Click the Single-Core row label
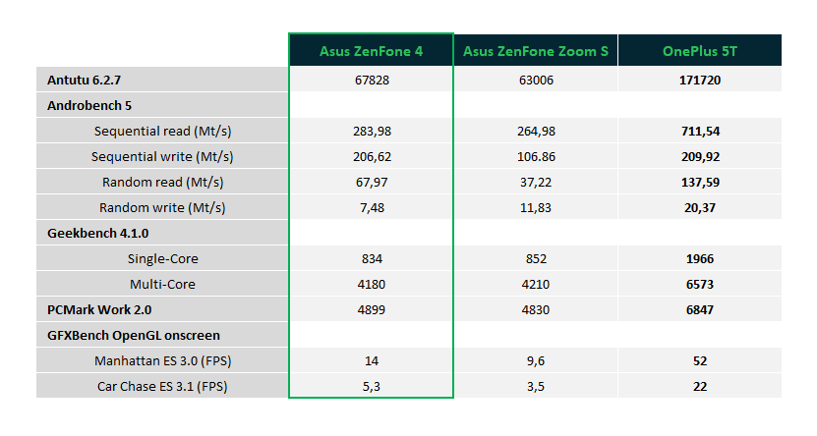Screen dimensions: 817x436 click(162, 258)
